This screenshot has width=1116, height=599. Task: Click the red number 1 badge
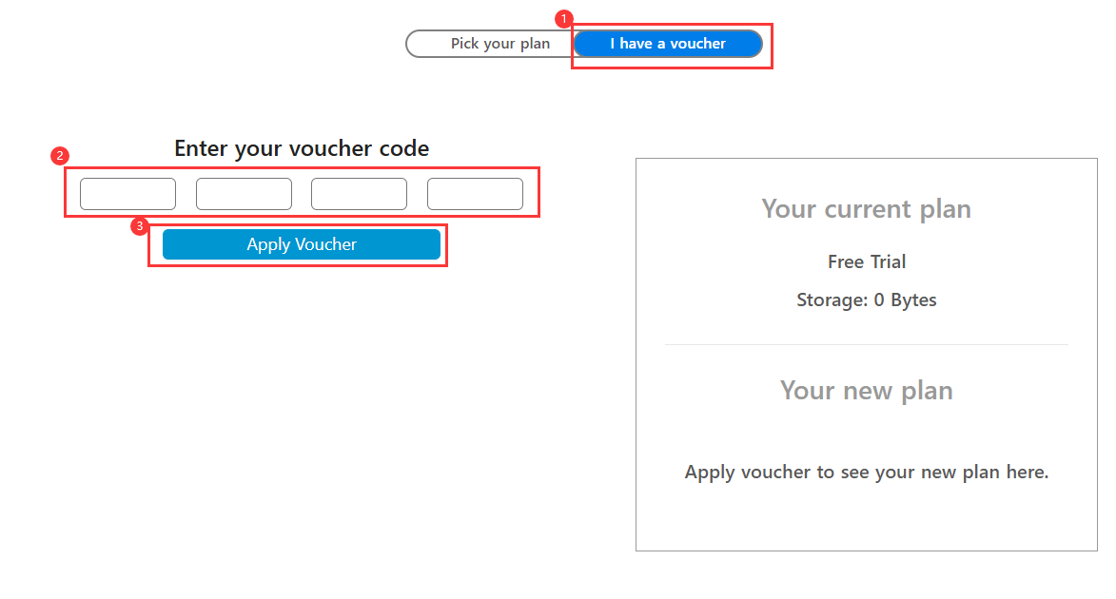563,18
